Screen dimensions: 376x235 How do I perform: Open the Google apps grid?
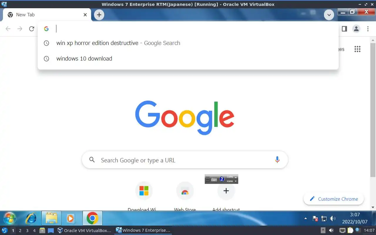point(357,49)
